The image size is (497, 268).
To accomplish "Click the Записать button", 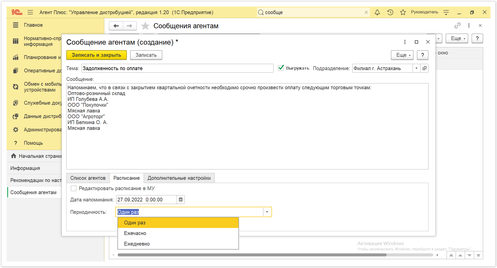I will (146, 55).
